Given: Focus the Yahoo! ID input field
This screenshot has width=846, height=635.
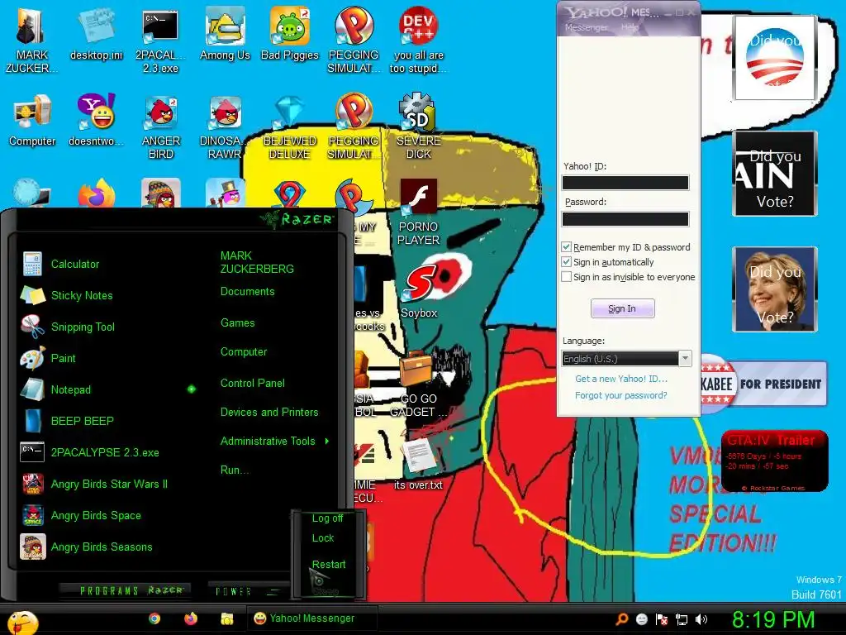Looking at the screenshot, I should coord(625,183).
